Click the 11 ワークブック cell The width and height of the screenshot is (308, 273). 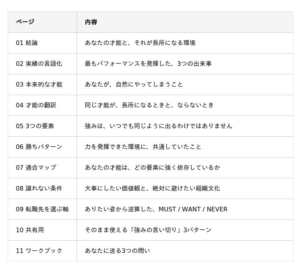[x=42, y=251]
